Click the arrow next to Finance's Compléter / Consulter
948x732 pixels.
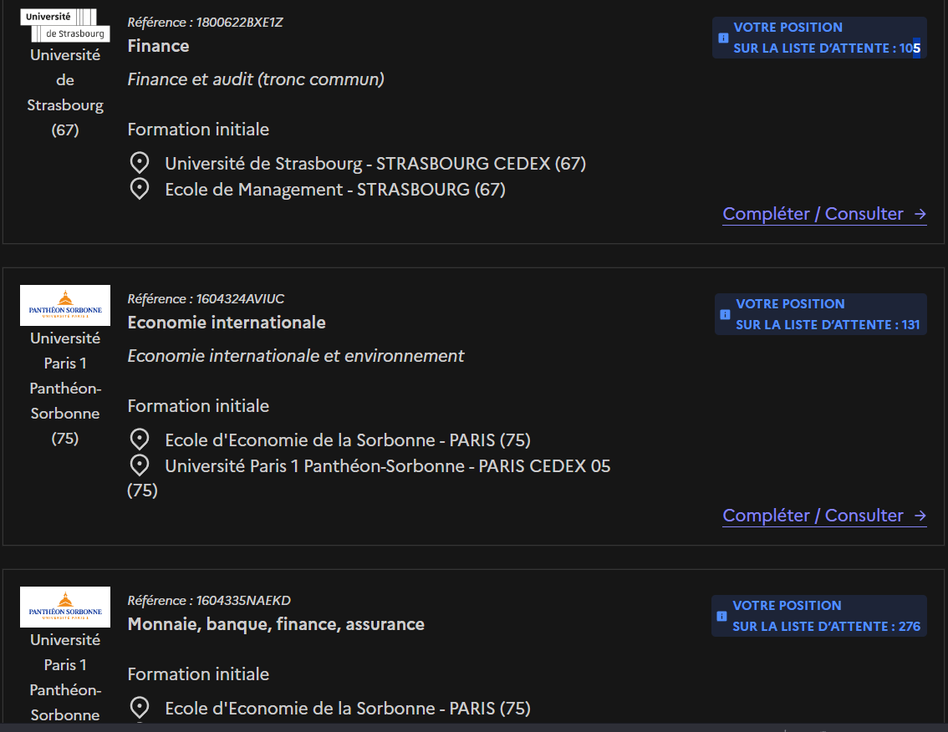(x=920, y=214)
